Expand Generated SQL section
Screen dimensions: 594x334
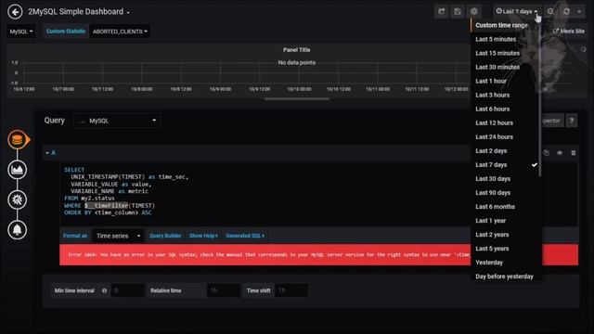click(x=245, y=236)
